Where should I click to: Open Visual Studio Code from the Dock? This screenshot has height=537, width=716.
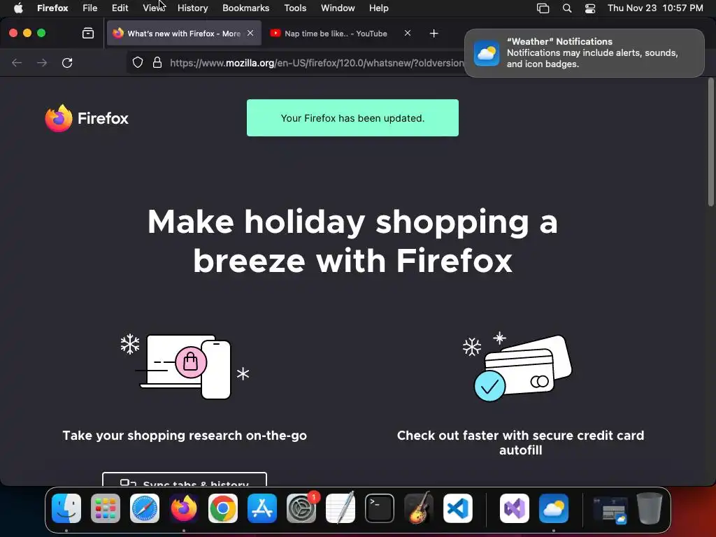tap(458, 508)
